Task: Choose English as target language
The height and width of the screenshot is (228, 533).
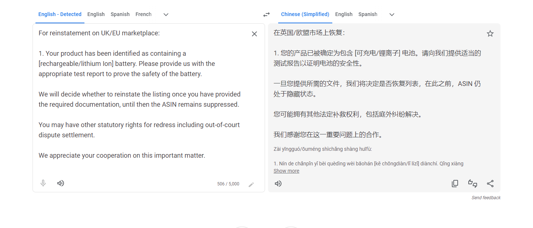Action: pos(344,14)
